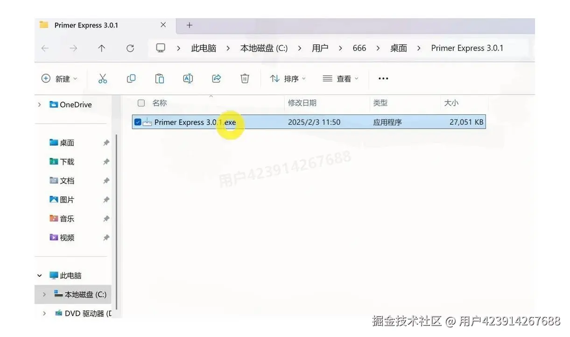570x337 pixels.
Task: Click the monitor icon in the address bar
Action: coord(161,48)
